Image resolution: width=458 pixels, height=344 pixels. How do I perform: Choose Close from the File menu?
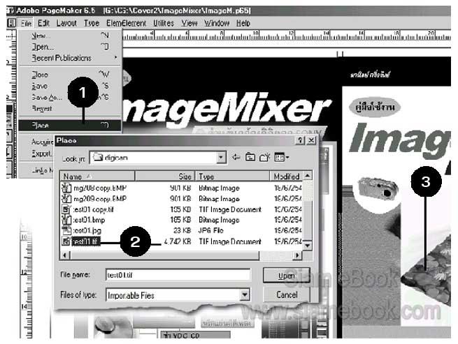[x=70, y=75]
